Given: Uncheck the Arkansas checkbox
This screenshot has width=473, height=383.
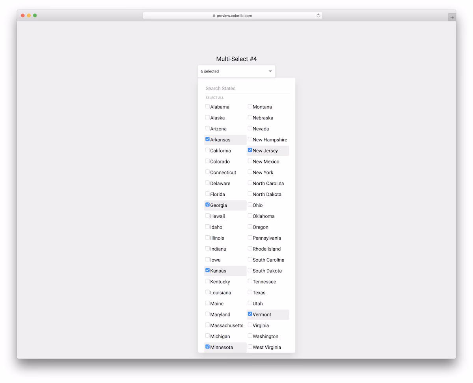Looking at the screenshot, I should coord(207,139).
